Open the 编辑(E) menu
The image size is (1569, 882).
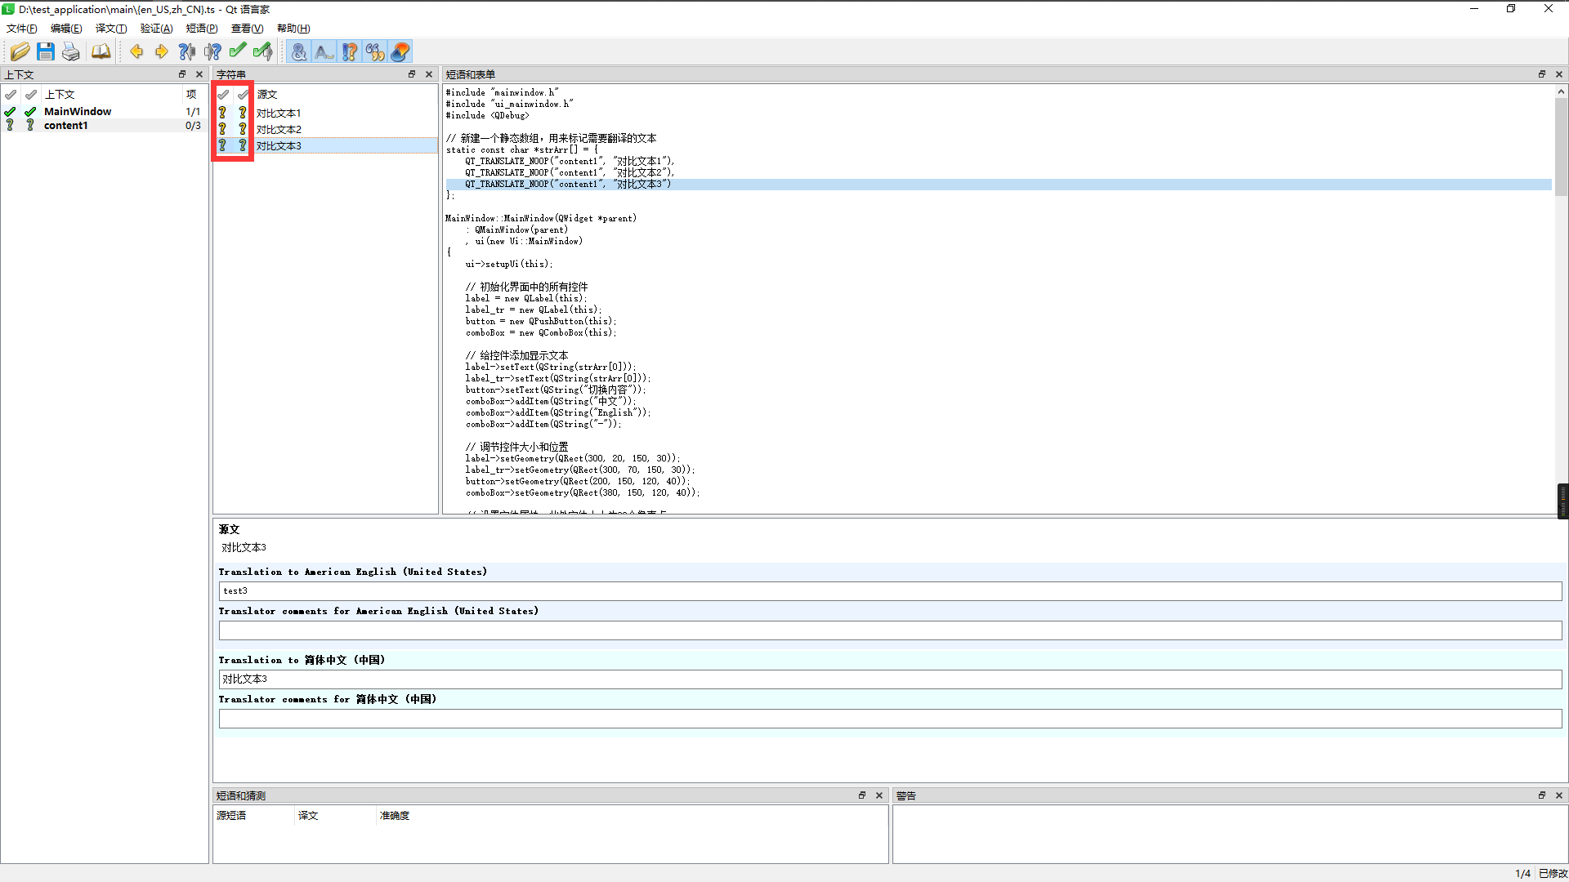(66, 29)
